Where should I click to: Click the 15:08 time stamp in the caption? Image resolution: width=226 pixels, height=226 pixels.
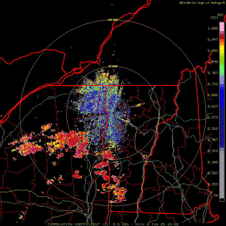(173, 224)
